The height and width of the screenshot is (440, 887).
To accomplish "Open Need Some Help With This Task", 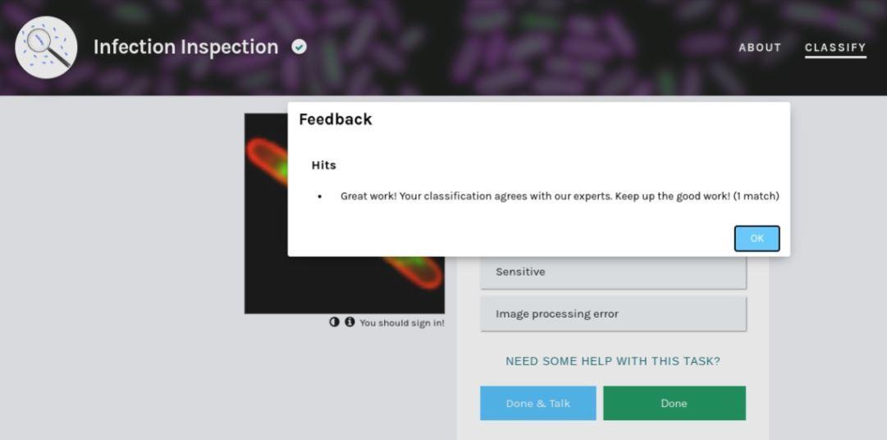I will click(612, 361).
